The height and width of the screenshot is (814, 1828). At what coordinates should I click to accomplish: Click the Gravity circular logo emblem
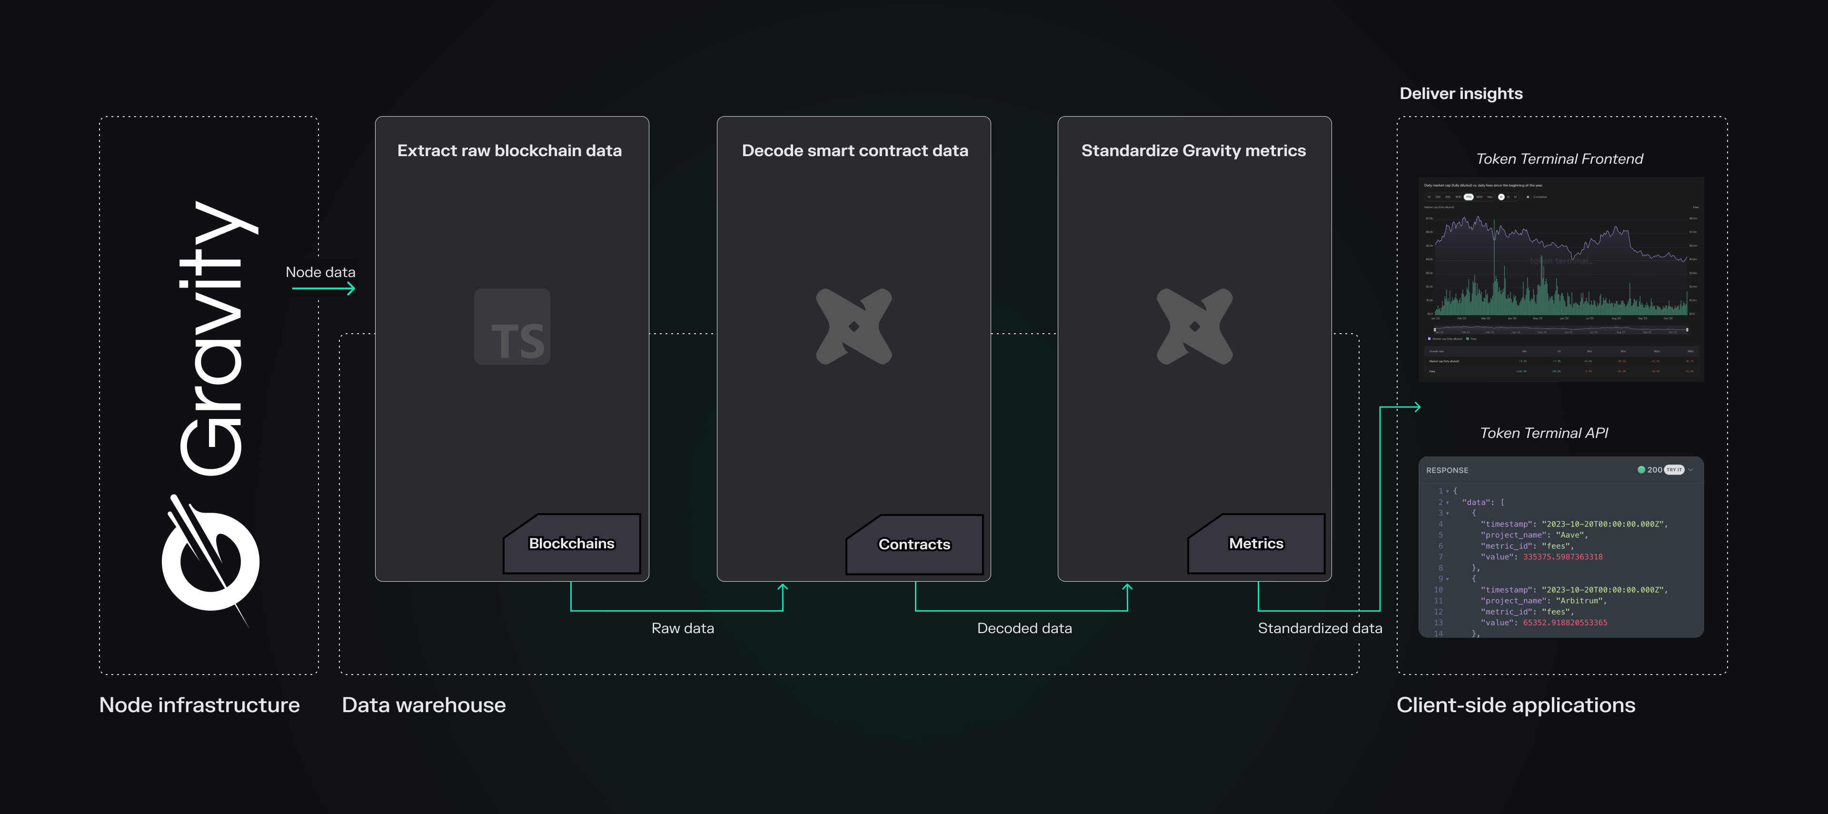211,561
